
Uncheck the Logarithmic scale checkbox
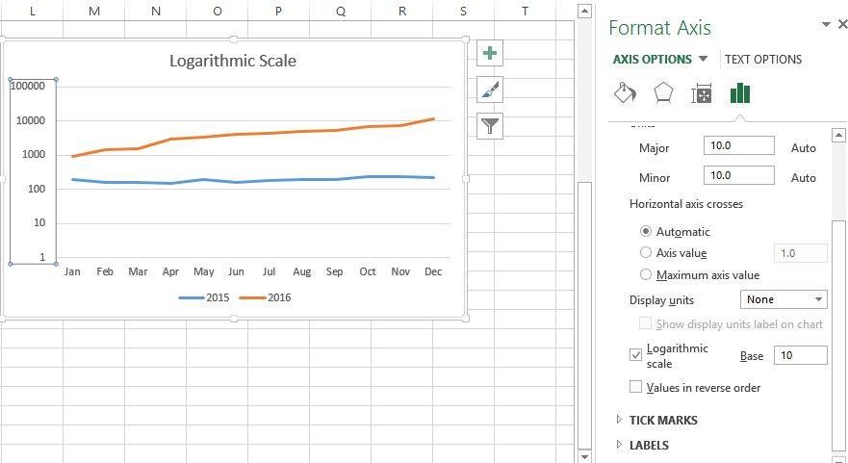pos(636,355)
